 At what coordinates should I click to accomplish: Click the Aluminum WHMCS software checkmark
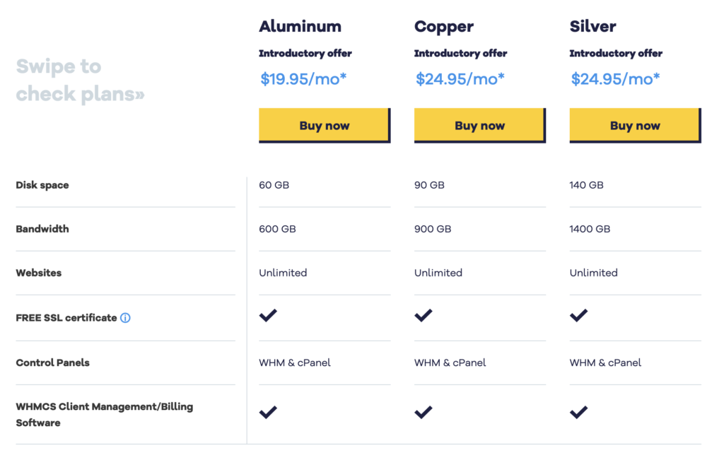point(268,412)
